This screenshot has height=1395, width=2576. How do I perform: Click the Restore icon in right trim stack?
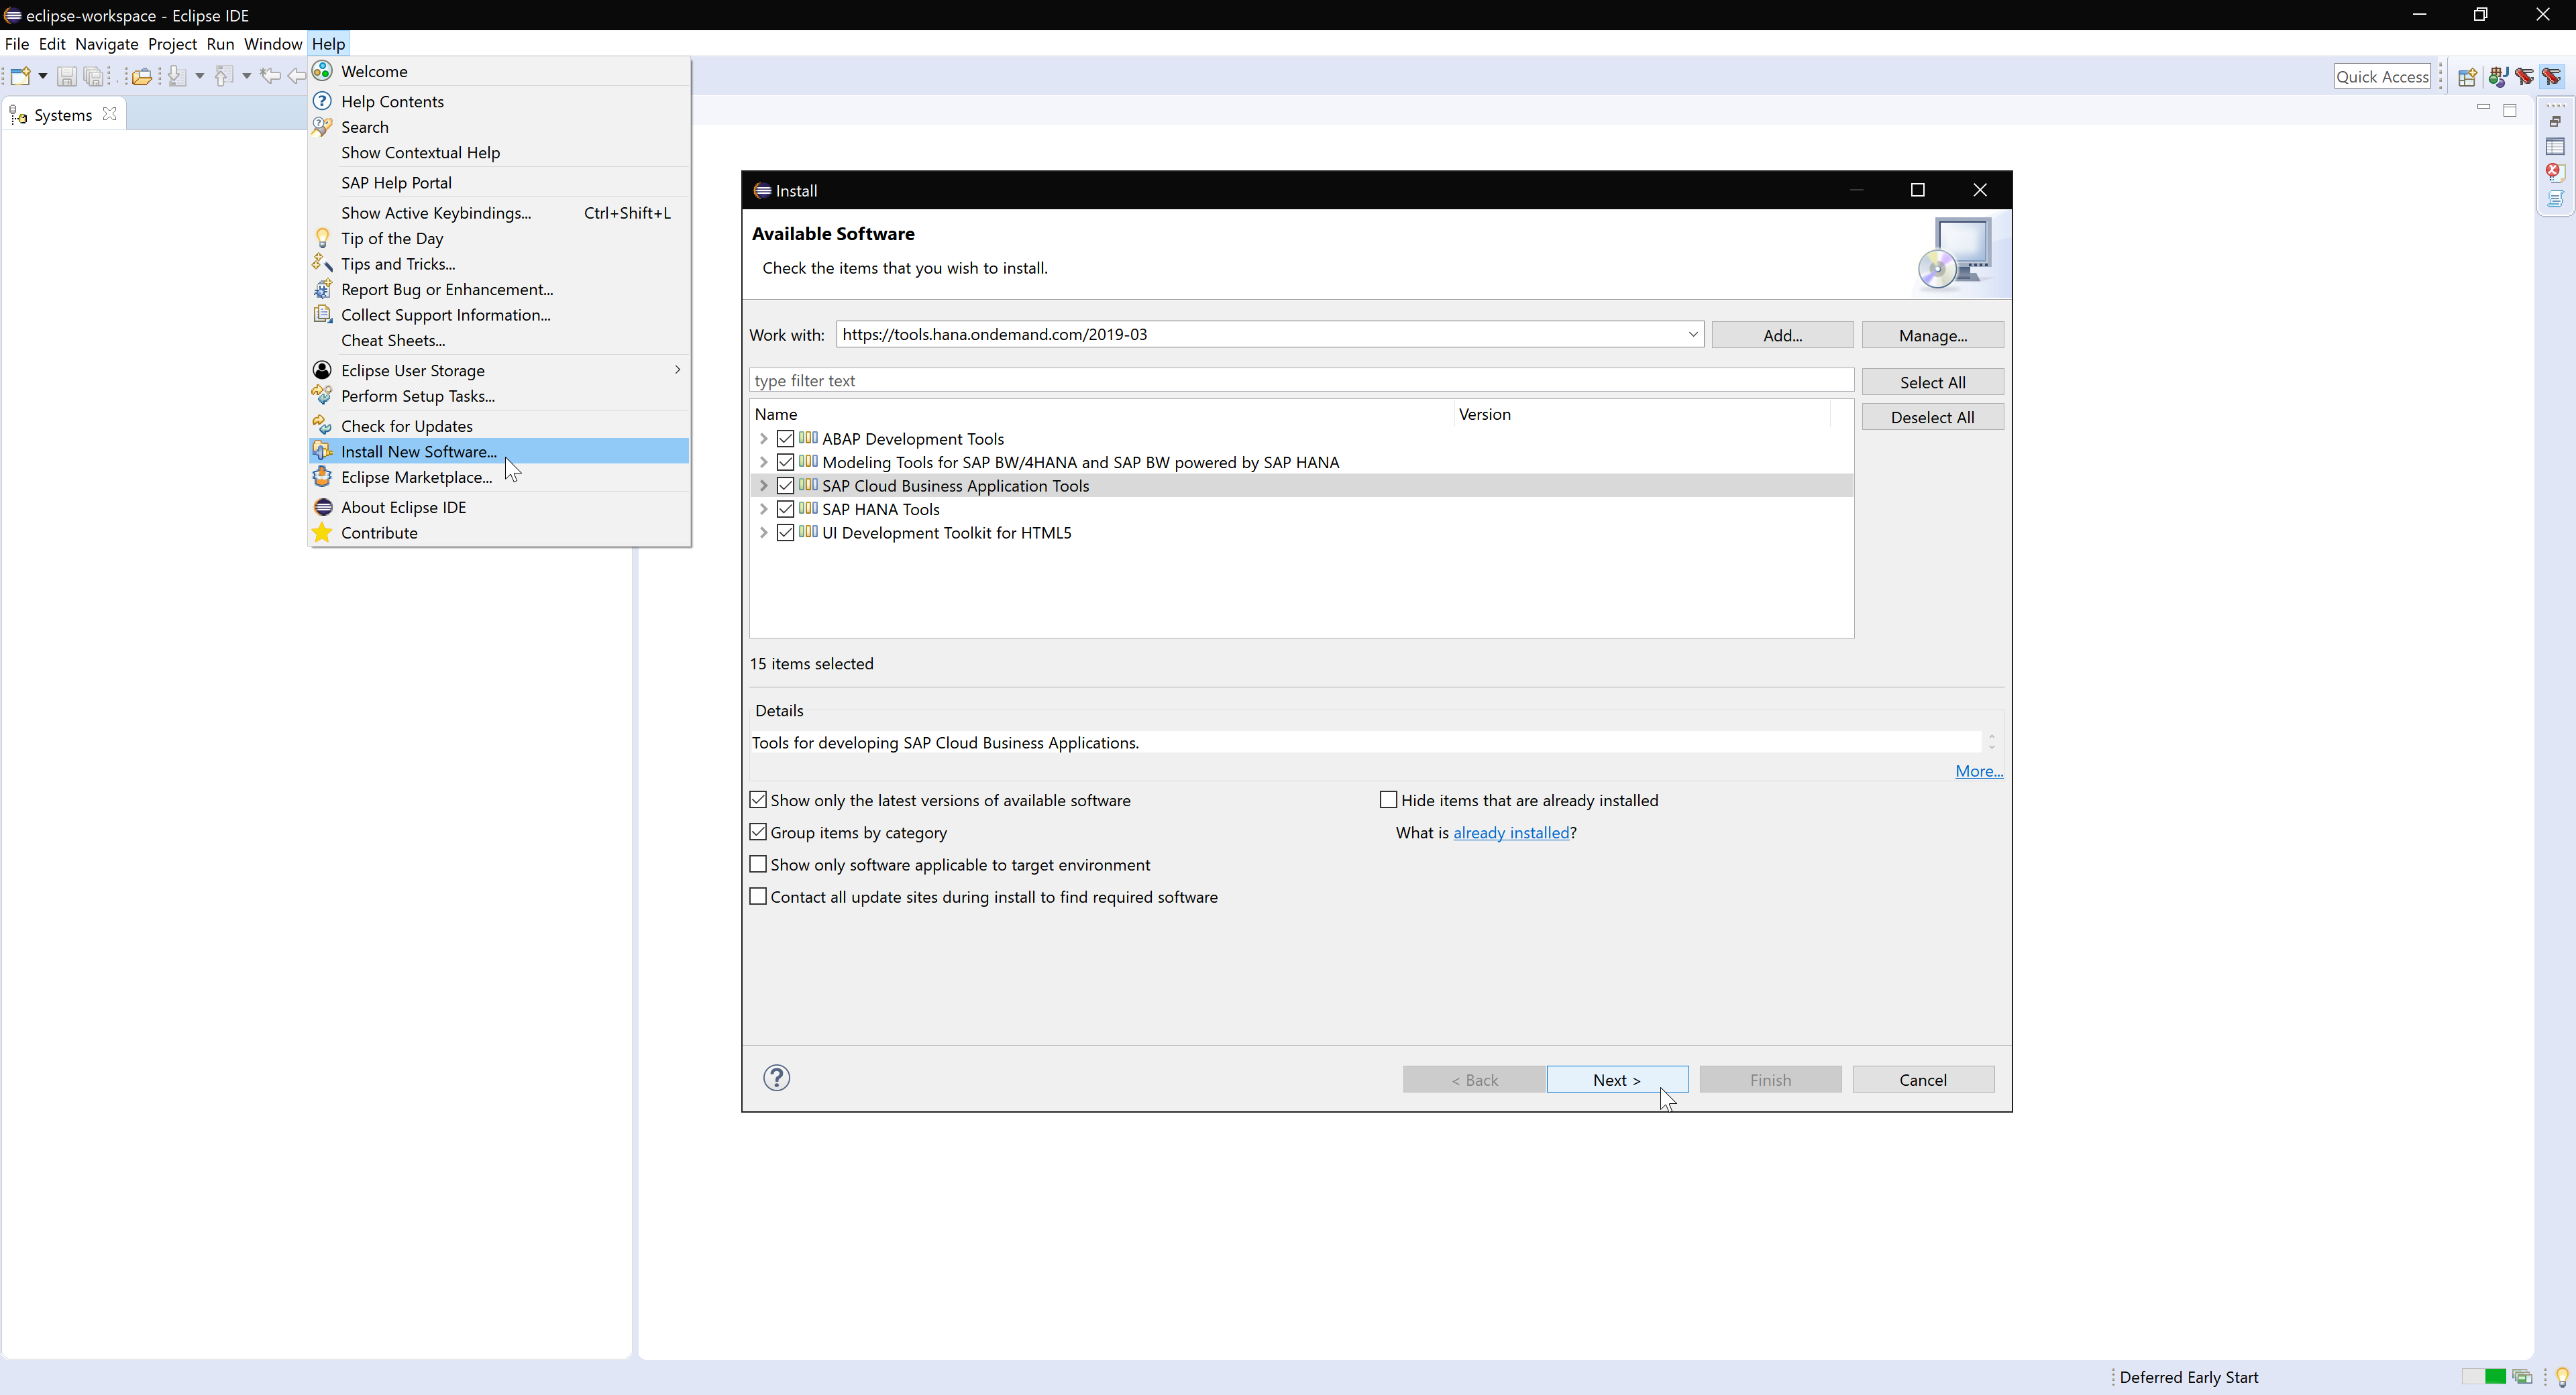click(x=2555, y=121)
